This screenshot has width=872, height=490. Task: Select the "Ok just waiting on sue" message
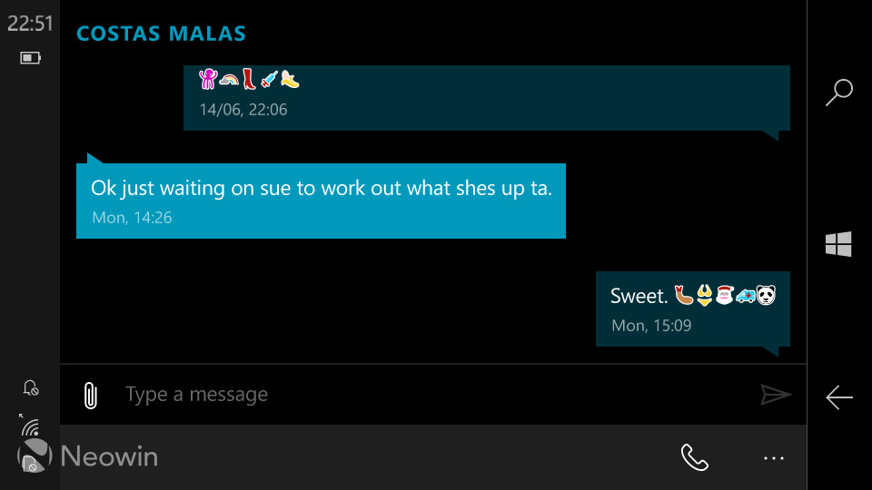coord(321,201)
